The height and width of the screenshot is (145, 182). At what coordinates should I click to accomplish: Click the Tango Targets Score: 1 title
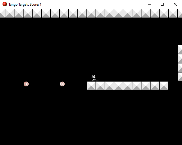click(25, 5)
